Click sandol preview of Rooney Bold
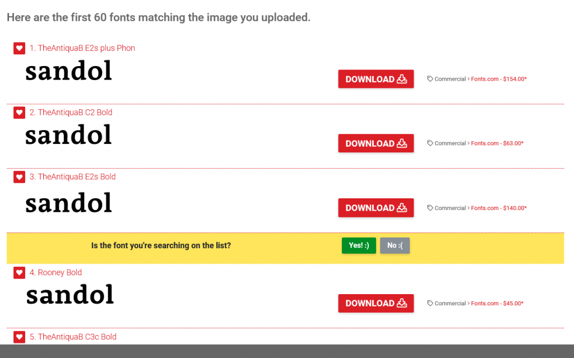The height and width of the screenshot is (358, 574). click(70, 295)
